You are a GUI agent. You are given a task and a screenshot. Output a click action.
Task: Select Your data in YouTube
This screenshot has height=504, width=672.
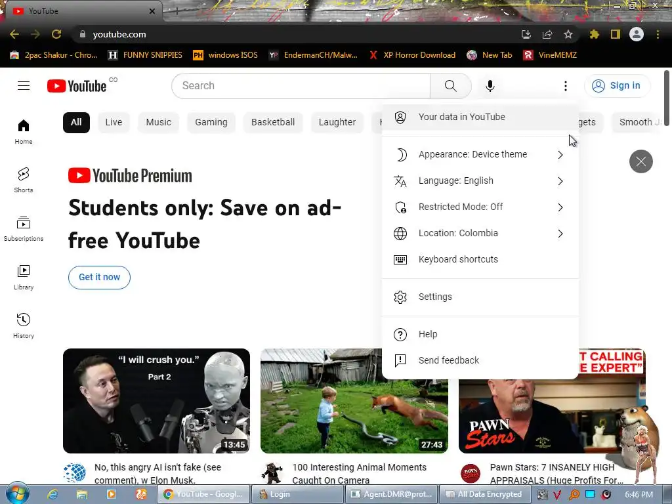click(x=480, y=117)
